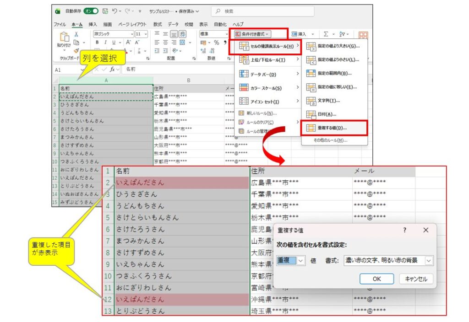
Task: Toggle Italic formatting button
Action: click(106, 43)
